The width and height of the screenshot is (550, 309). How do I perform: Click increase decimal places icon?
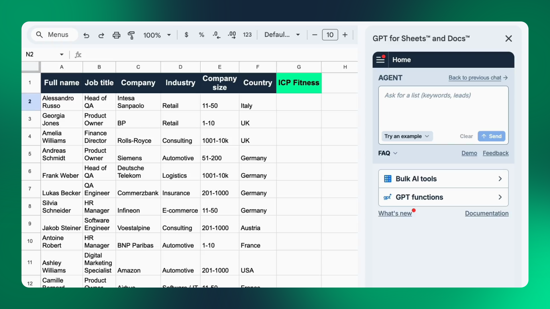point(232,35)
